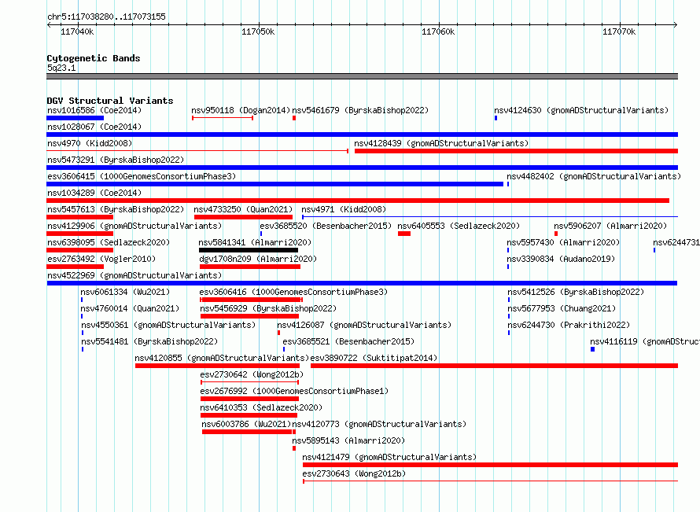Select nsv6410353 (Sedlazeck2020) label

[x=261, y=407]
